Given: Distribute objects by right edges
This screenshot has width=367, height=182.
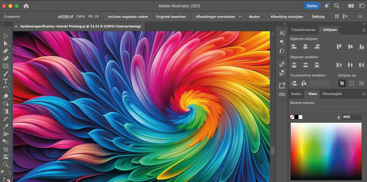Looking at the screenshot, I should (x=362, y=65).
